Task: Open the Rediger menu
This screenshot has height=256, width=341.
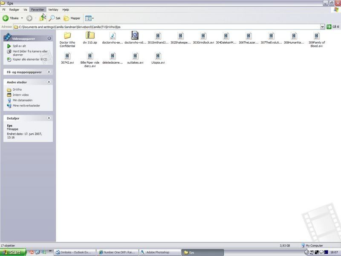Action: click(14, 9)
